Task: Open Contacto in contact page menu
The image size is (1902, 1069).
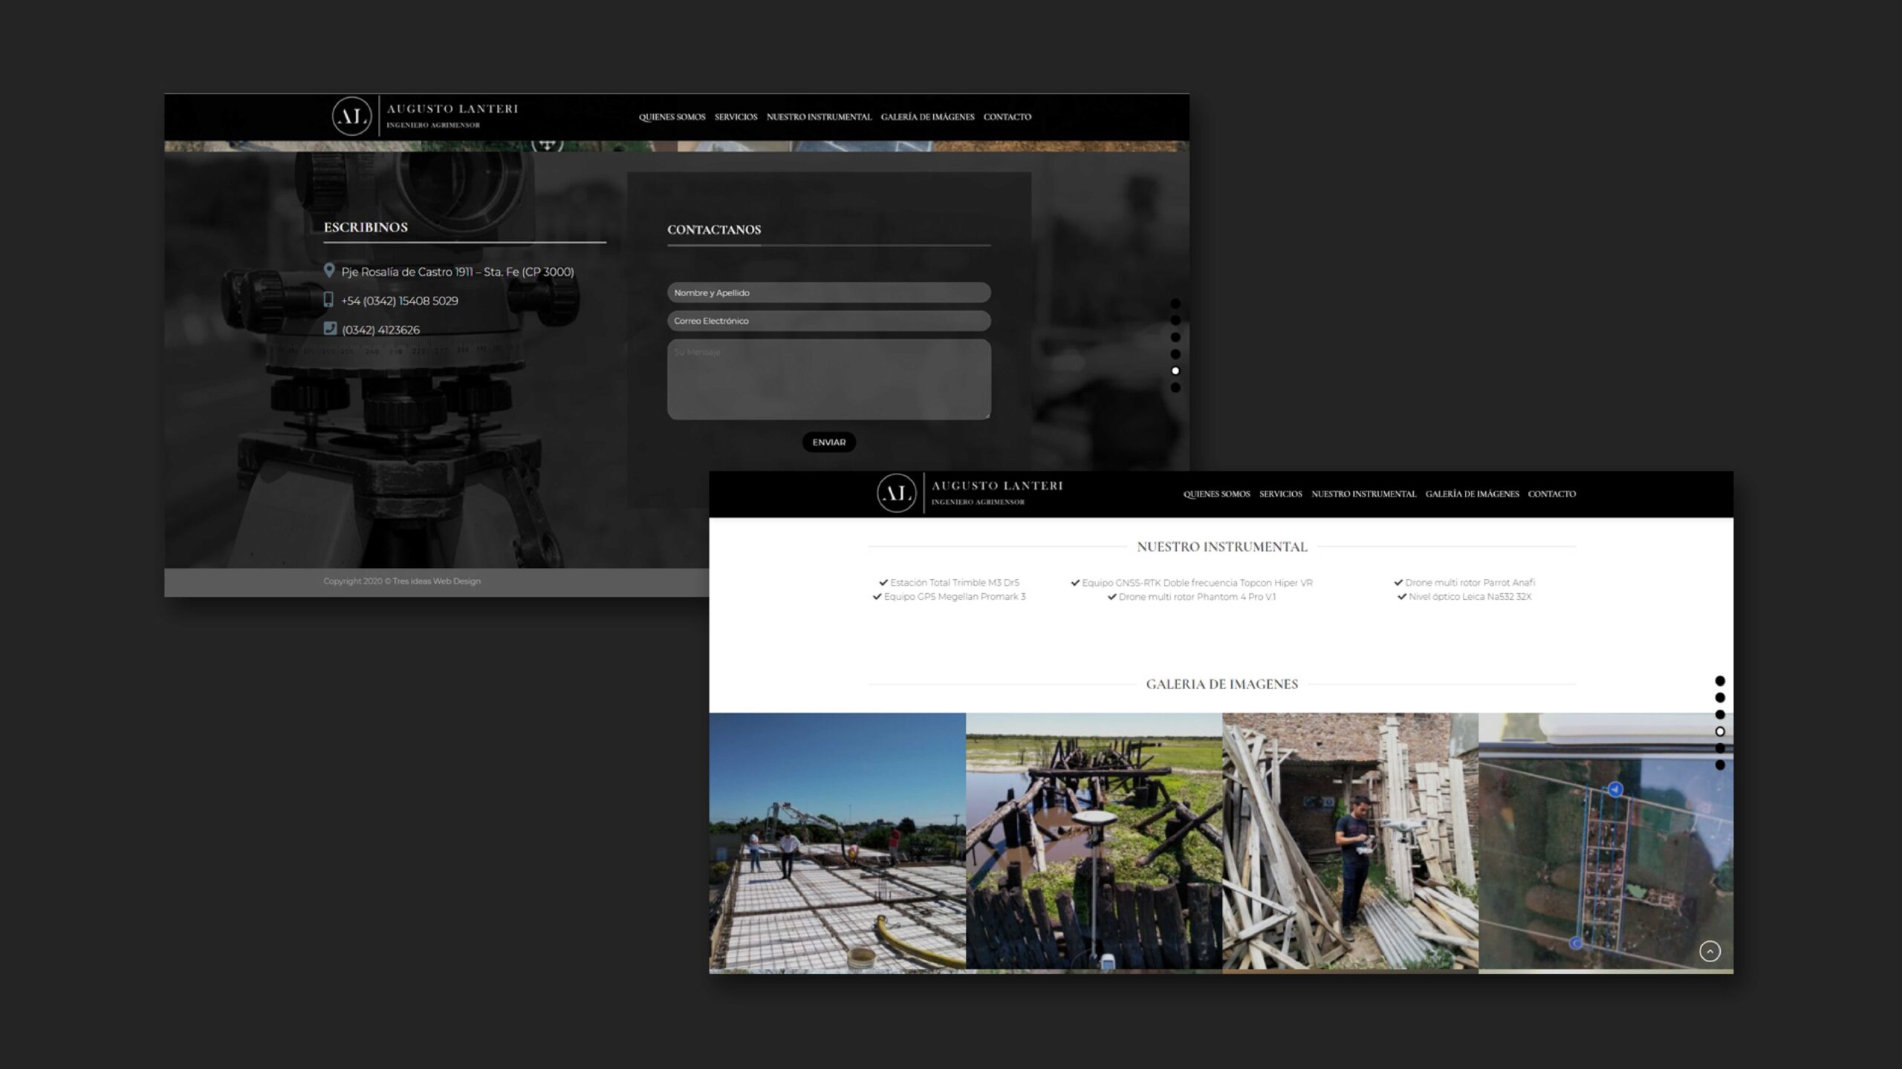Action: [x=1007, y=117]
